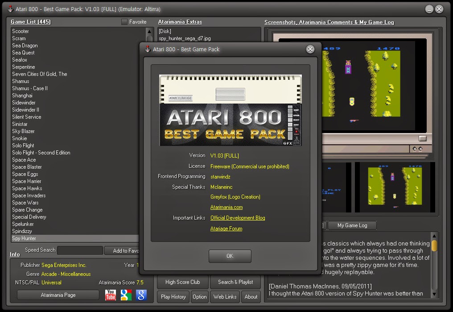Click the orange comments scrollbar thumb
453x312 pixels.
pos(434,246)
